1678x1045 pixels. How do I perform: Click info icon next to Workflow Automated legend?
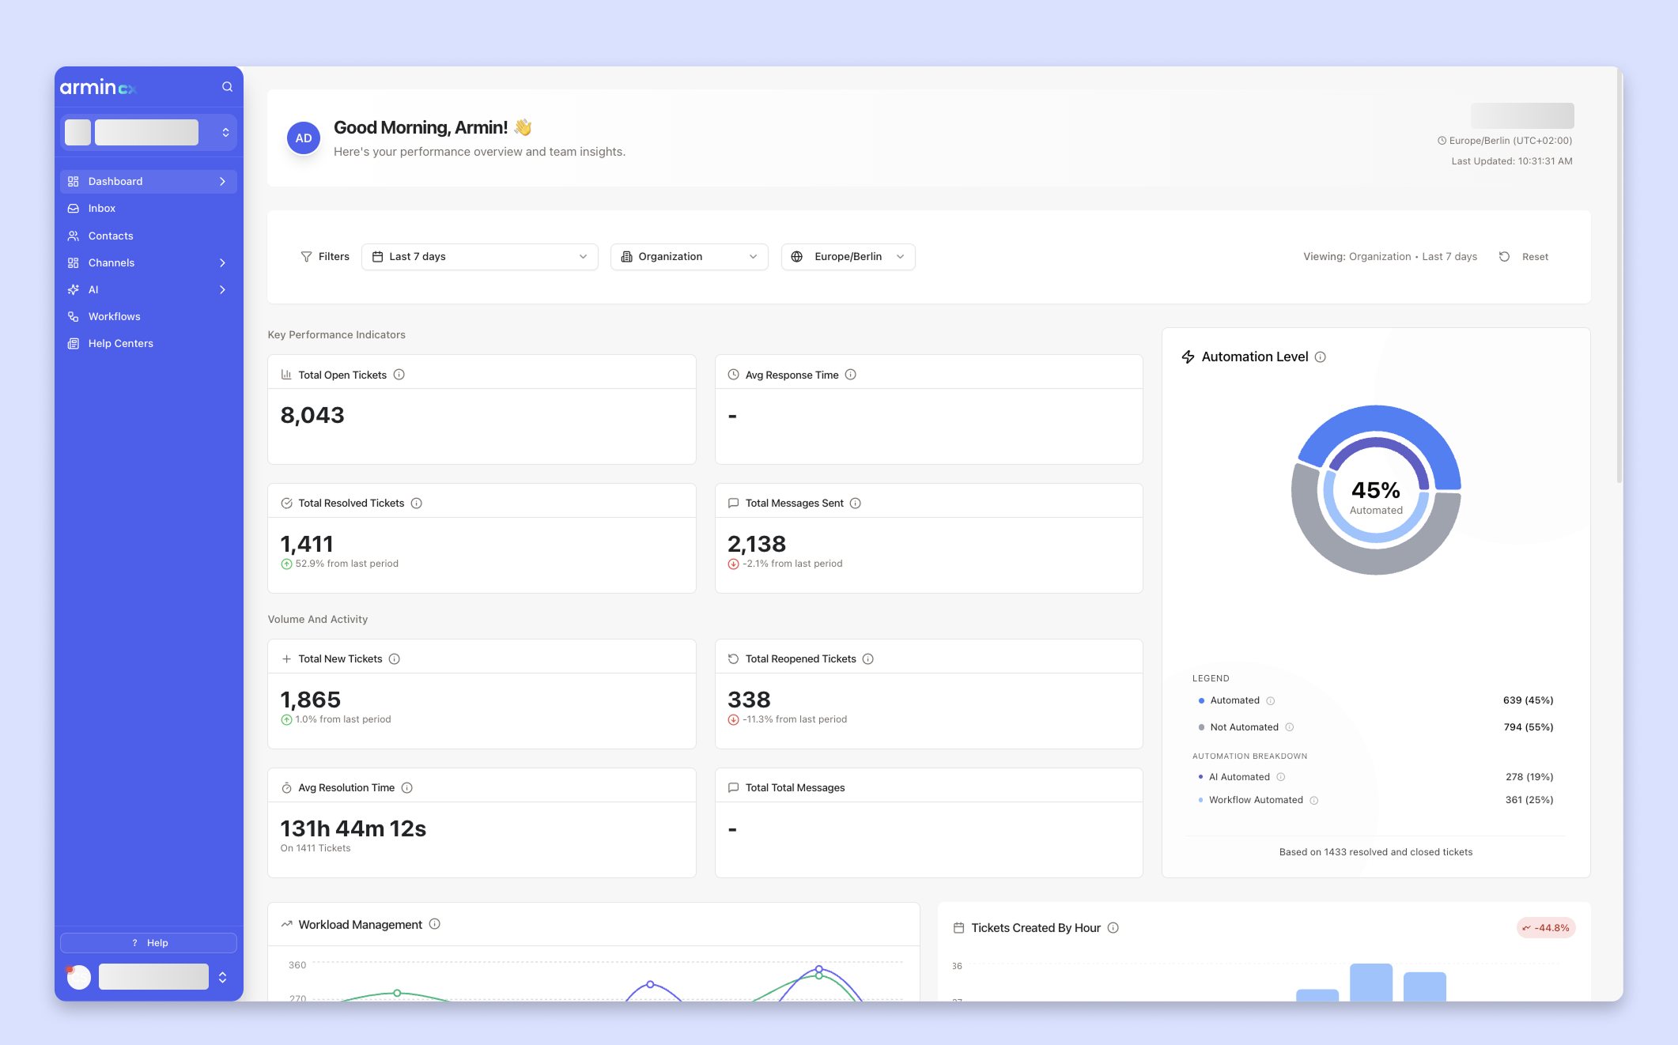point(1314,801)
